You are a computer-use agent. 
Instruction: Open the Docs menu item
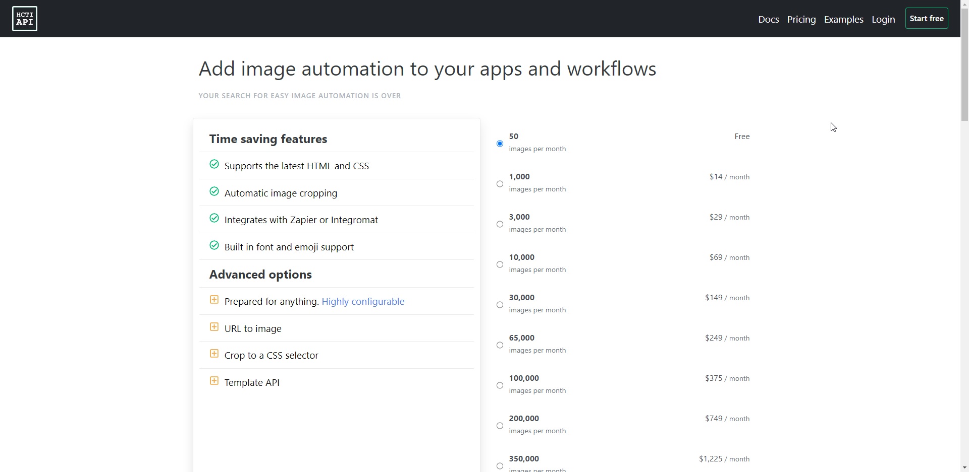pos(768,19)
